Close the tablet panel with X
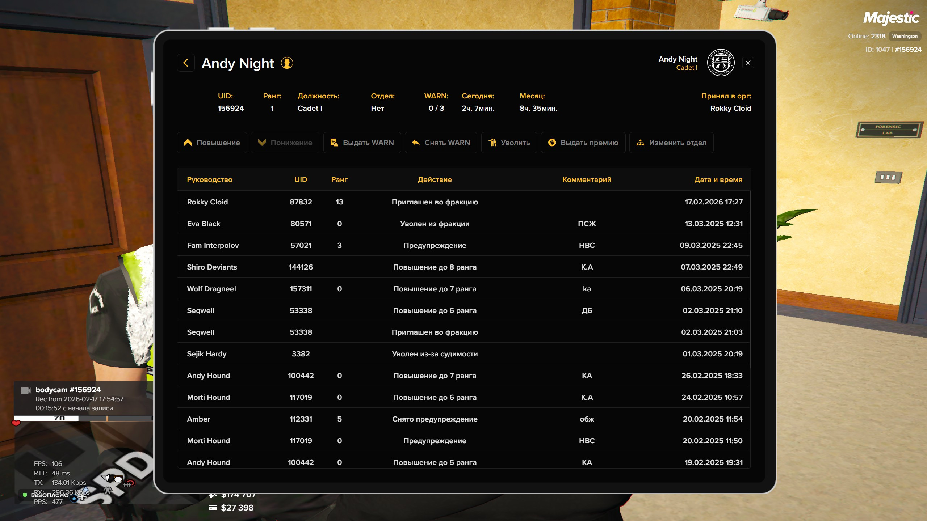Image resolution: width=927 pixels, height=521 pixels. 748,63
